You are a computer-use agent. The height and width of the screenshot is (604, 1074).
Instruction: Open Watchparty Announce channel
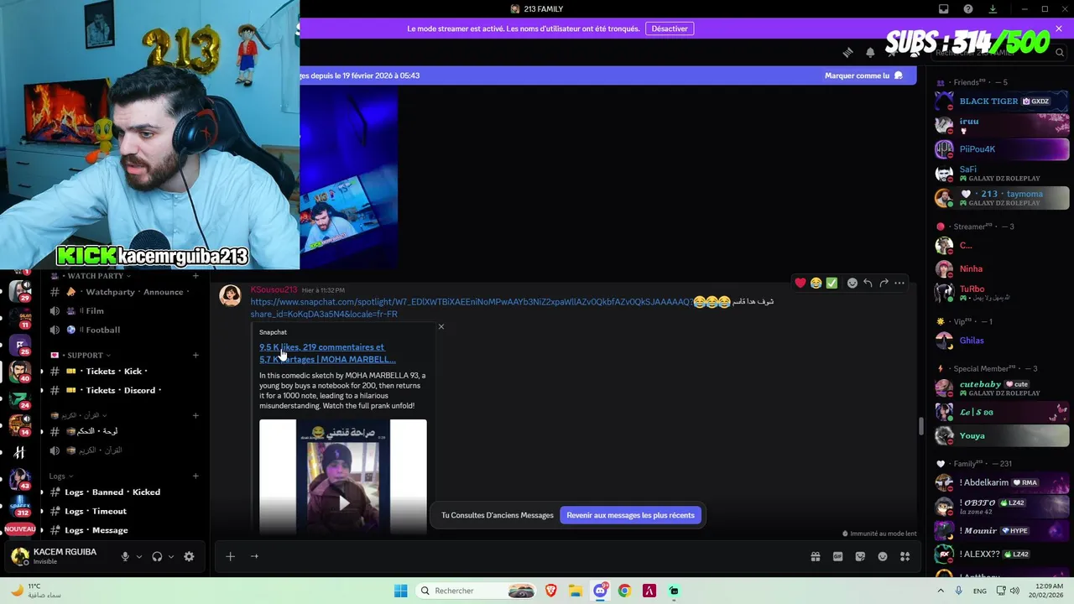[x=124, y=292]
